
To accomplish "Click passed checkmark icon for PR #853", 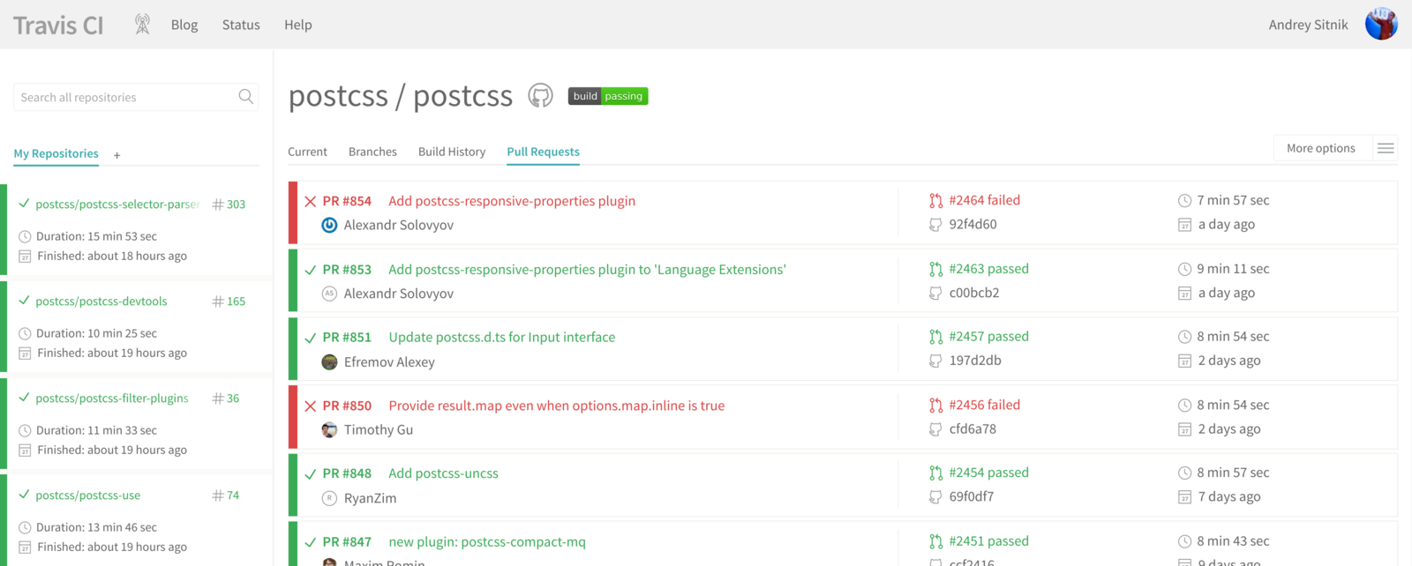I will pos(311,270).
